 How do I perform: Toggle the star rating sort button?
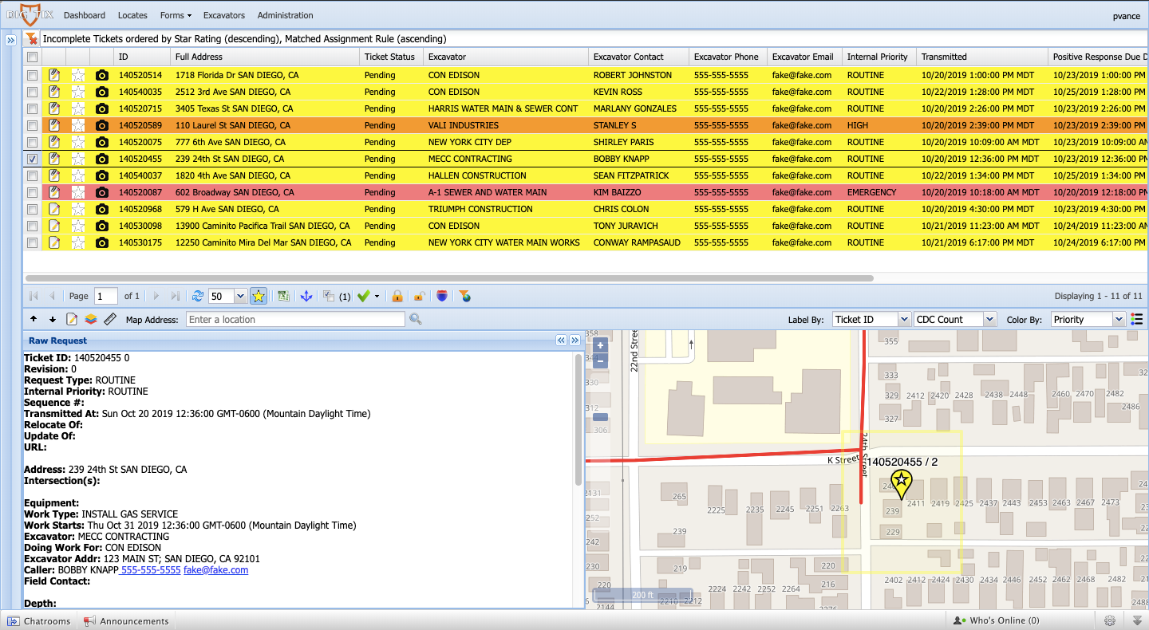[x=259, y=296]
